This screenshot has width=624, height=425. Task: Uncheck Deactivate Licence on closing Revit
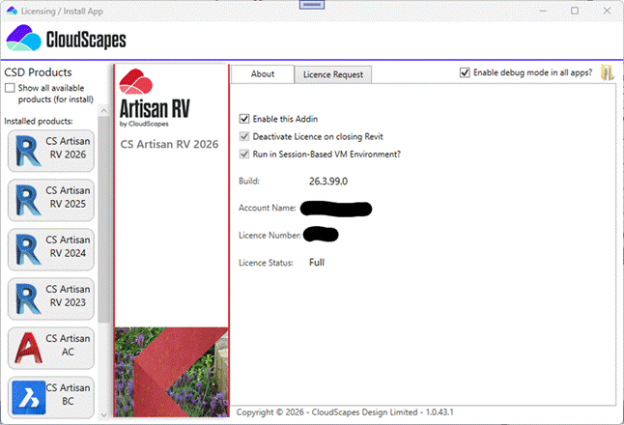[244, 136]
